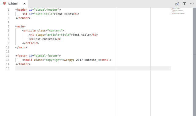Click line number 1 in gutter
The height and width of the screenshot is (116, 196).
point(8,10)
